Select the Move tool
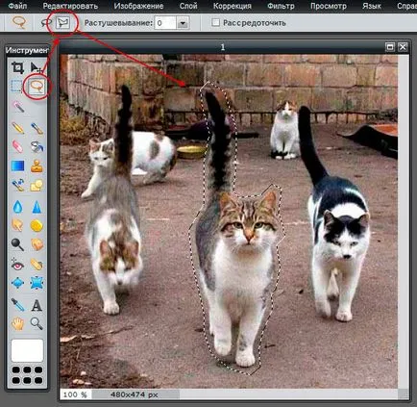Screen dimensions: 417x407 click(x=37, y=67)
